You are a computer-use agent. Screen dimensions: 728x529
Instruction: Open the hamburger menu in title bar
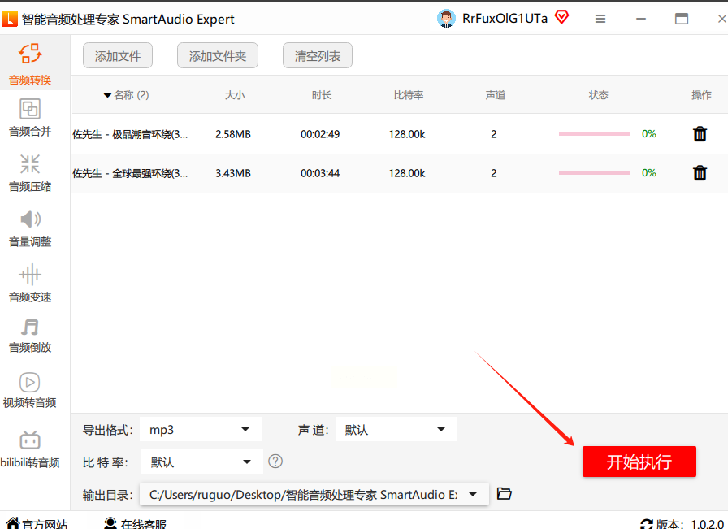coord(600,19)
